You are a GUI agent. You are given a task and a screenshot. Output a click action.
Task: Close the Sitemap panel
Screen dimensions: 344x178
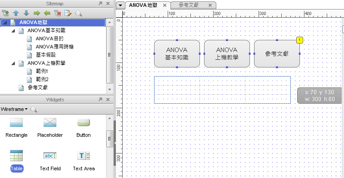pos(108,3)
